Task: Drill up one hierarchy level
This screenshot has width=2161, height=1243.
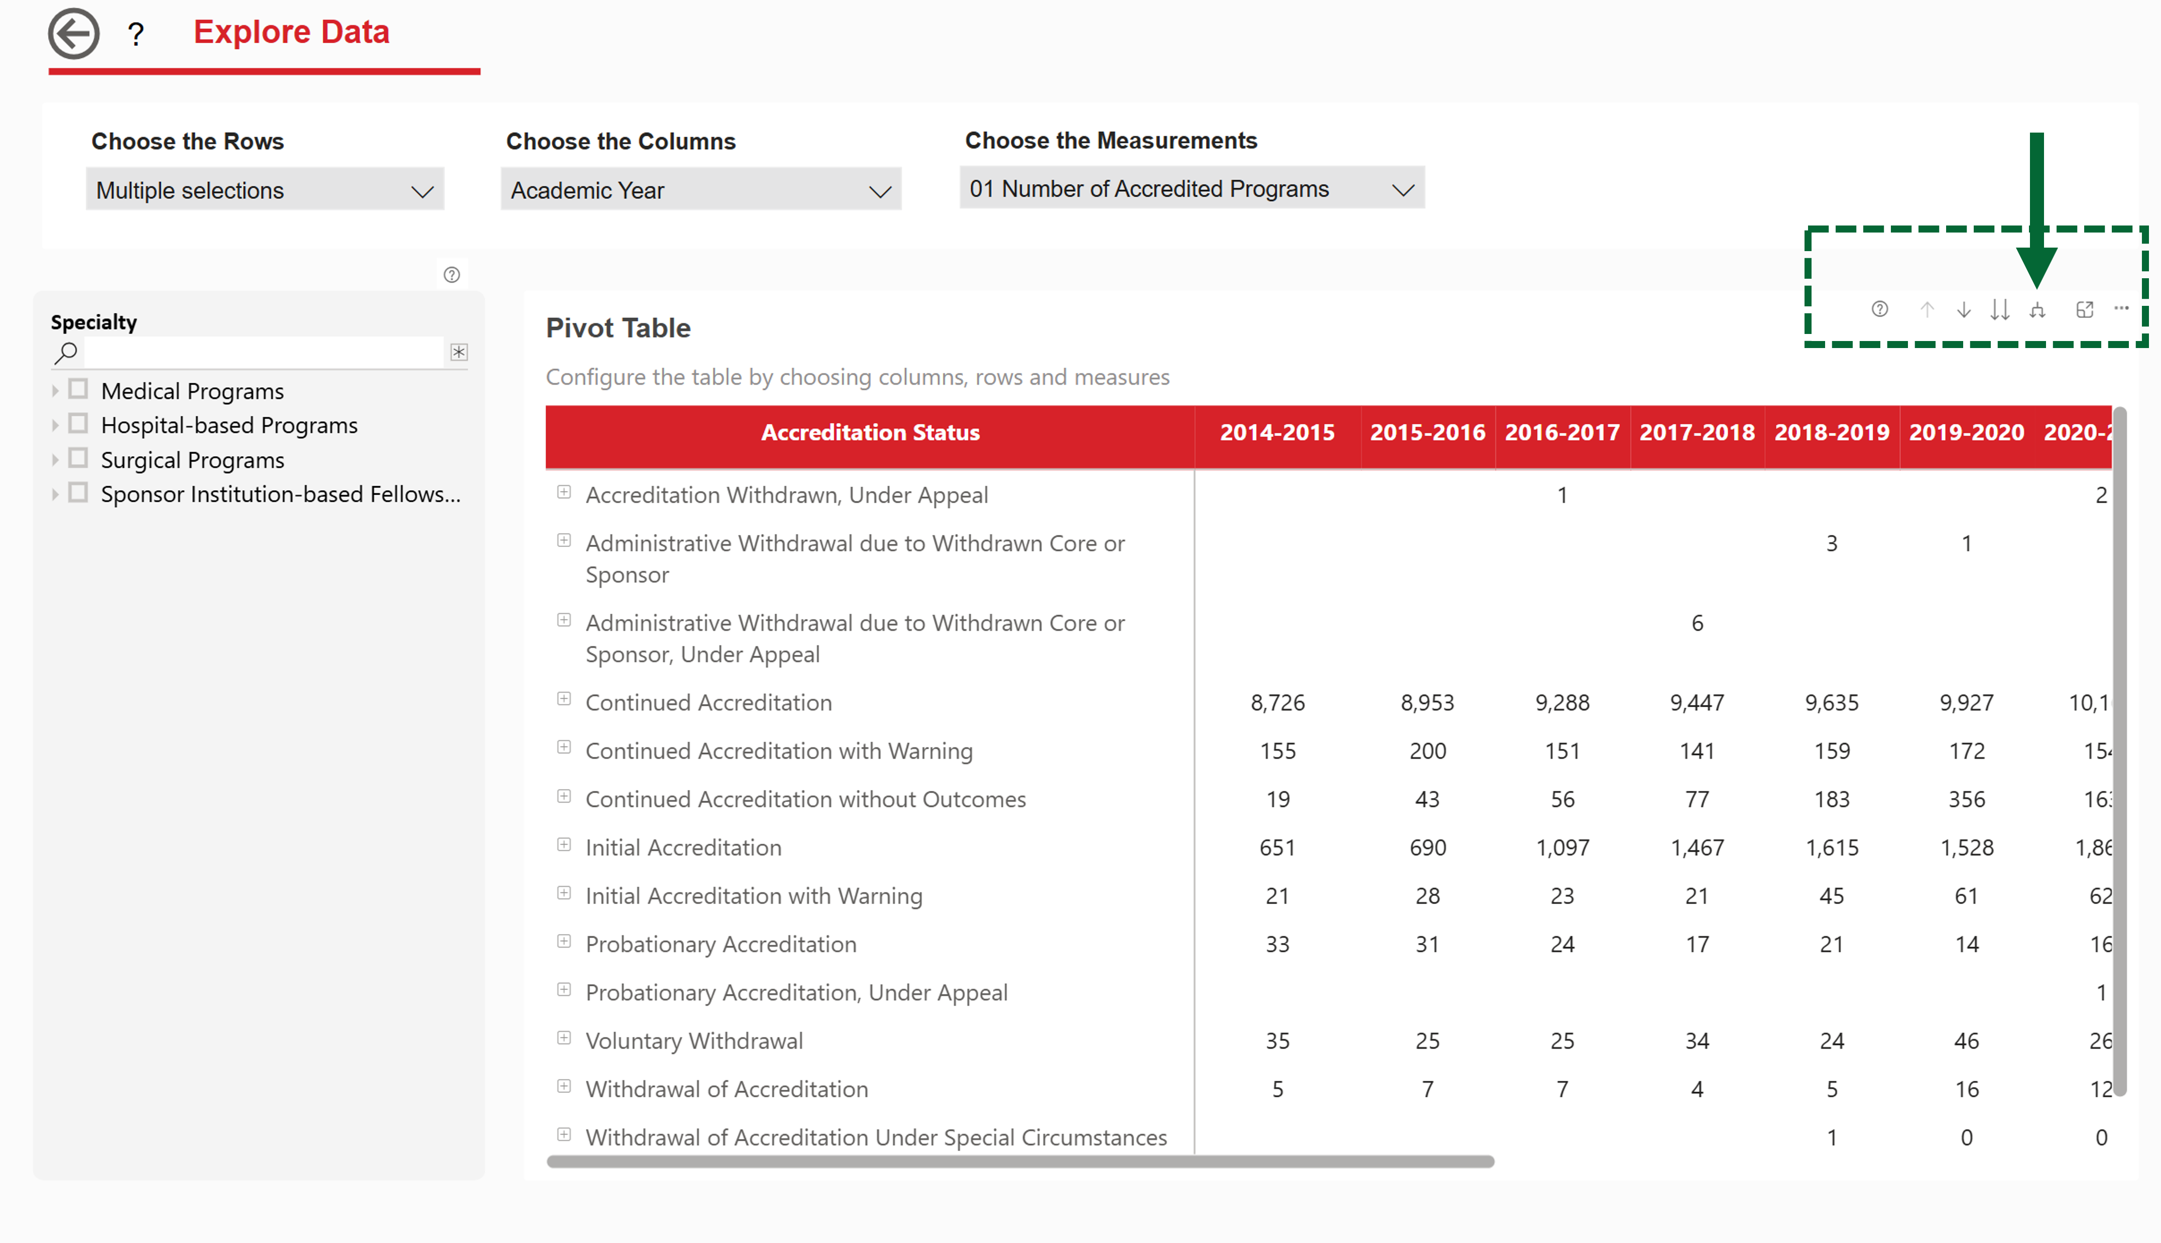Action: 1927,309
